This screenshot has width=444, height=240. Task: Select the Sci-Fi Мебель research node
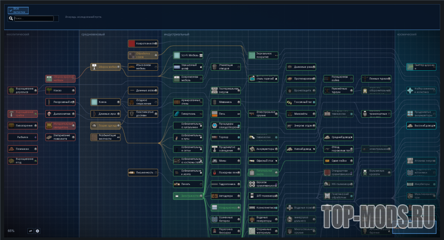[188, 56]
